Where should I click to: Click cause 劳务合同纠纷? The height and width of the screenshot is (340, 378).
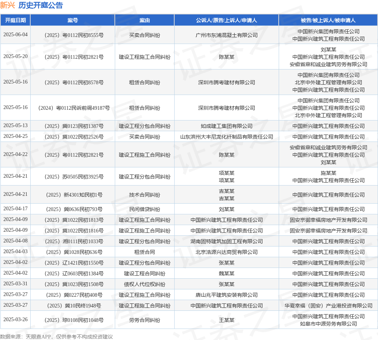coord(145,320)
